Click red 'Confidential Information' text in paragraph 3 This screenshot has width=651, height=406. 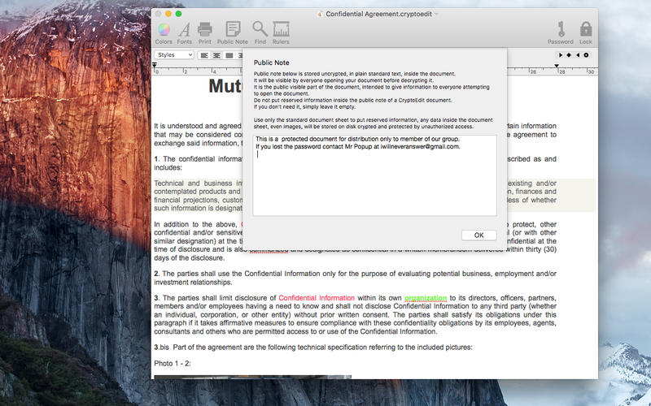(317, 298)
